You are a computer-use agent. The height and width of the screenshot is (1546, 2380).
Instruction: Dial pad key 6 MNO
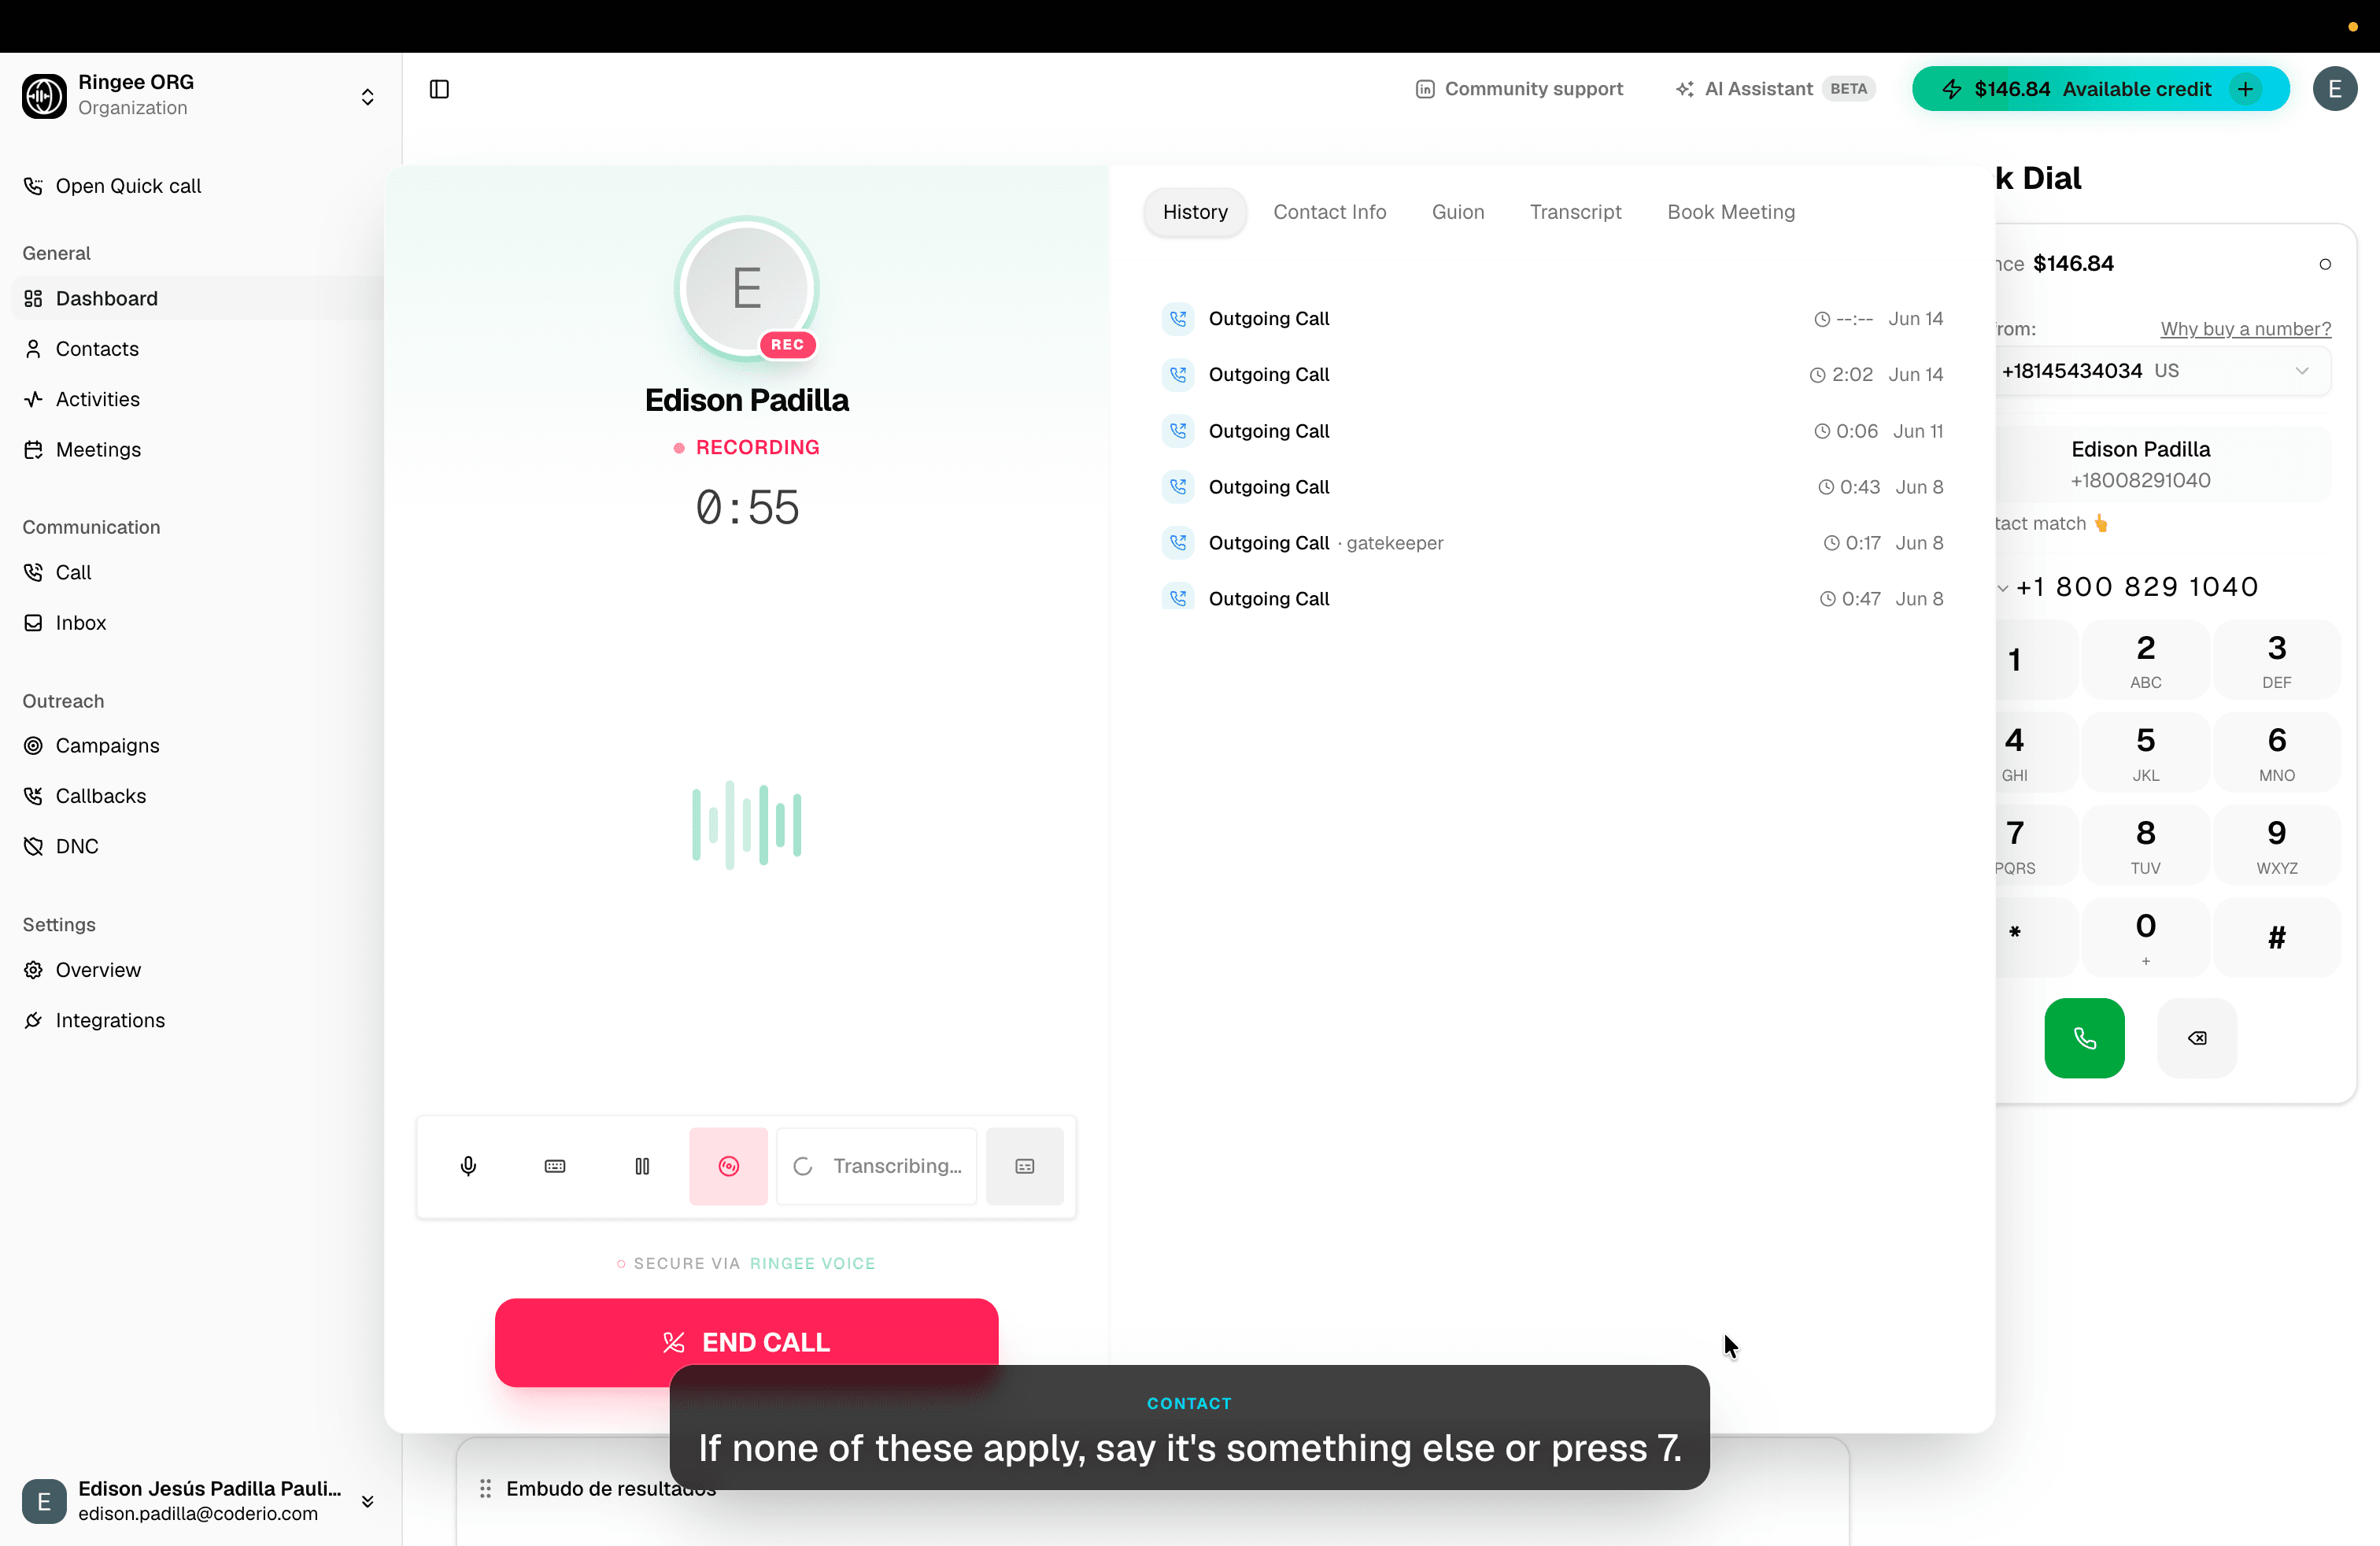point(2276,753)
